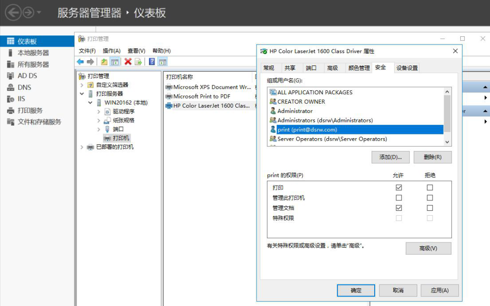The height and width of the screenshot is (306, 490).
Task: Click the blue help question mark toolbar icon
Action: pos(152,62)
